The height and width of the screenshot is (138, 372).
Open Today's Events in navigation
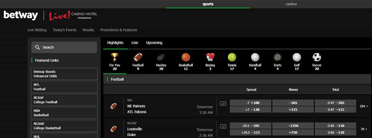pyautogui.click(x=65, y=30)
